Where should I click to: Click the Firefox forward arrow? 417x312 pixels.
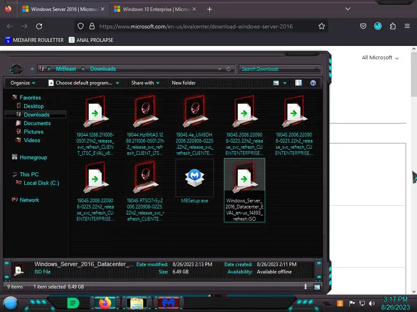pyautogui.click(x=24, y=26)
